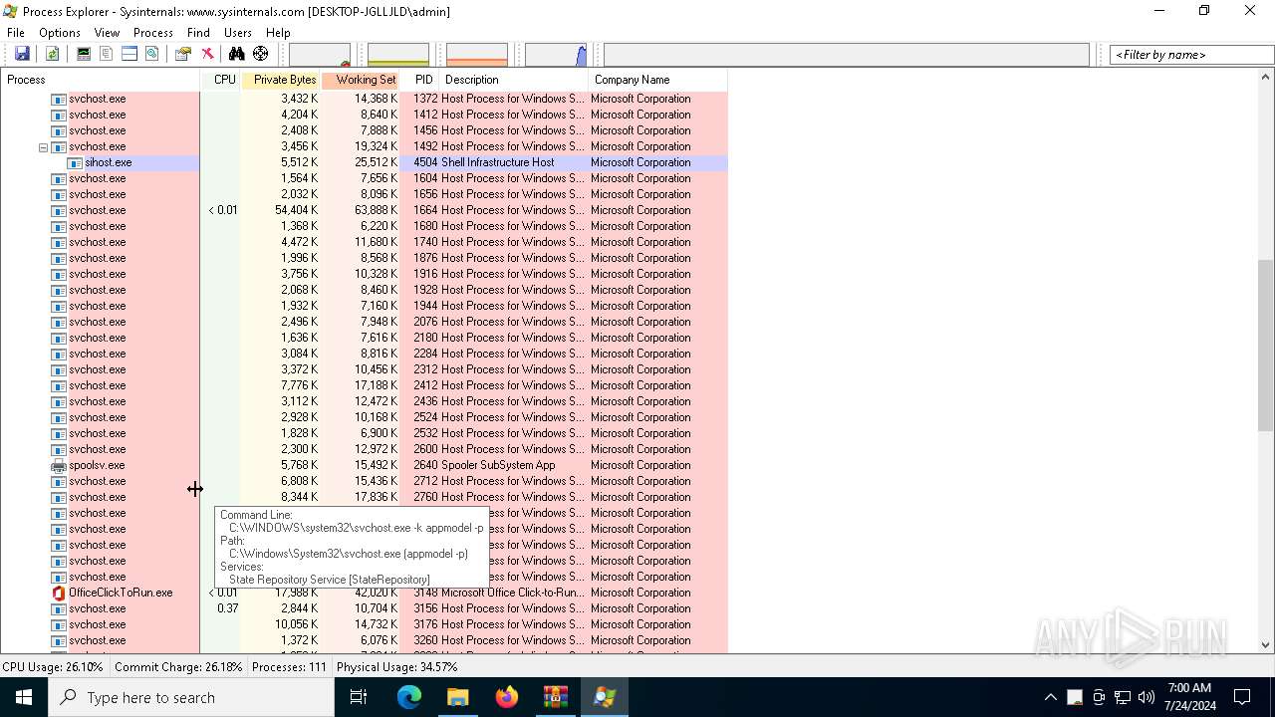
Task: Open File Explorer from taskbar
Action: tap(457, 697)
